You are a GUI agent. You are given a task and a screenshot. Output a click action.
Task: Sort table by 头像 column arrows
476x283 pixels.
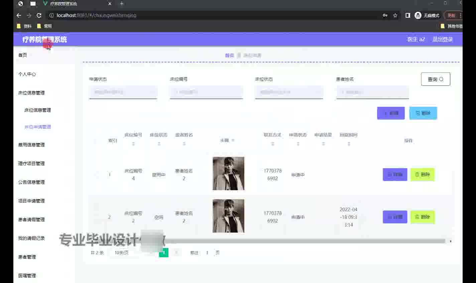coord(233,140)
